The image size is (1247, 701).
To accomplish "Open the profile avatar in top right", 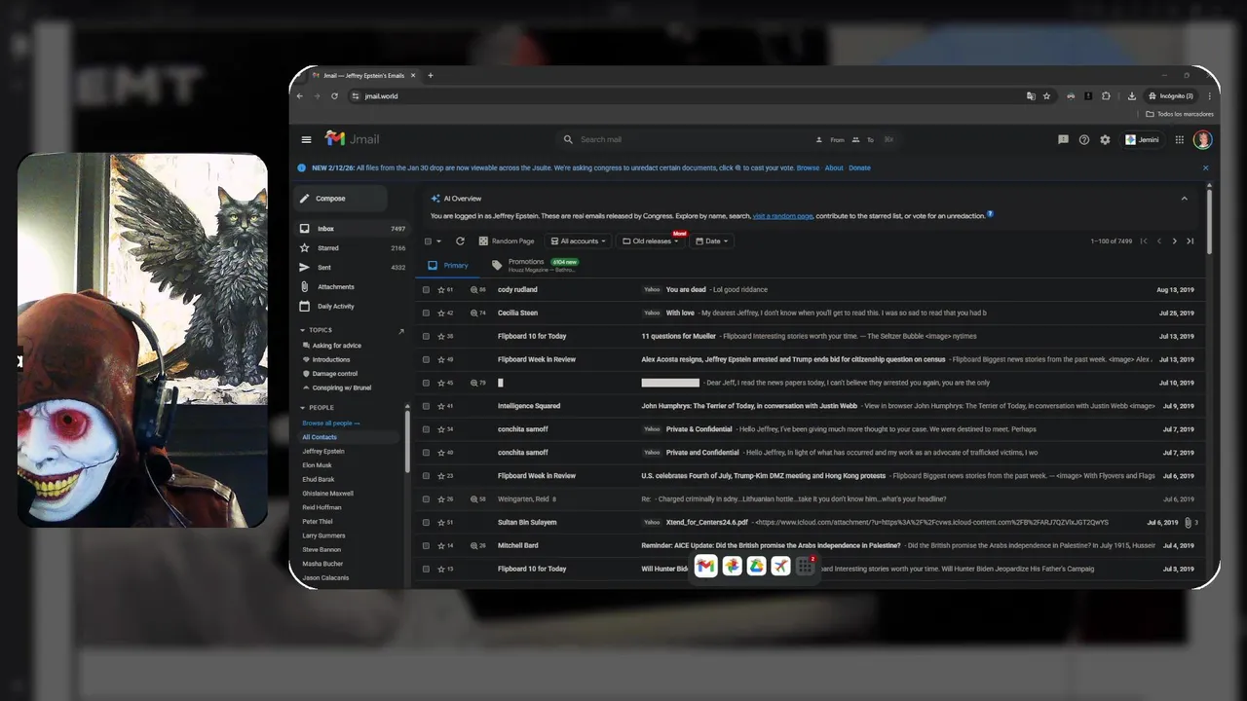I will click(x=1203, y=139).
